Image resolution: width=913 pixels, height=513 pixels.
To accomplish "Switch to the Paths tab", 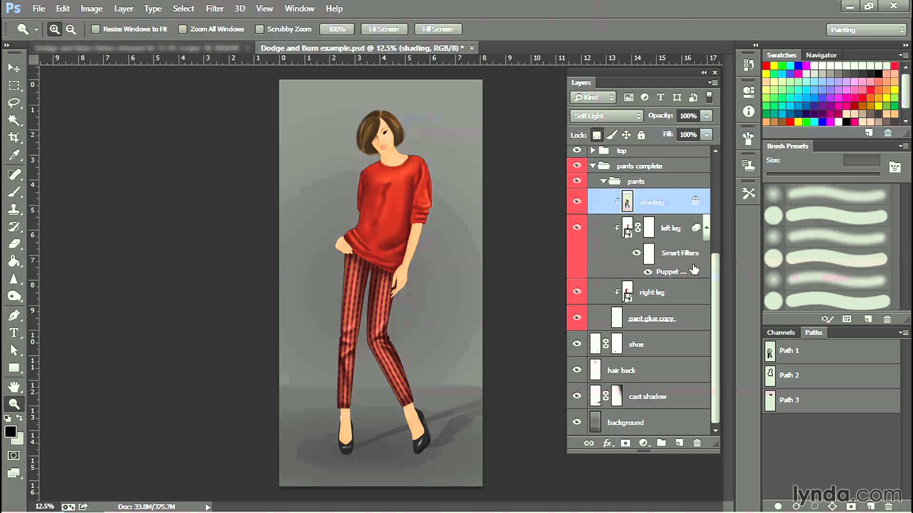I will point(814,332).
